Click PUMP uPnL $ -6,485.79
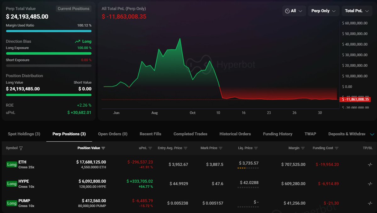The width and height of the screenshot is (377, 213). (x=142, y=201)
